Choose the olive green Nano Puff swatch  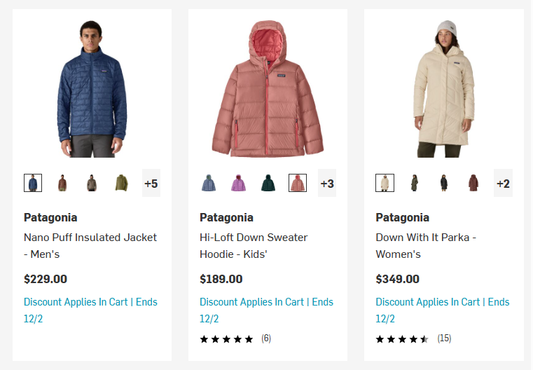coord(122,184)
